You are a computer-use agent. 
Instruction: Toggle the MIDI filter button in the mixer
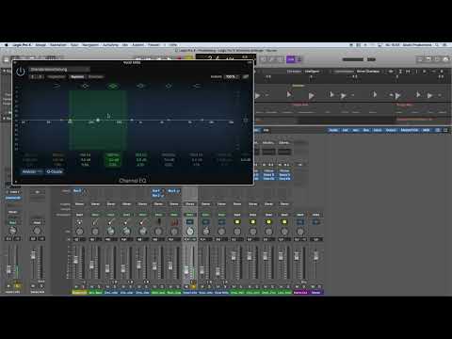(x=426, y=130)
